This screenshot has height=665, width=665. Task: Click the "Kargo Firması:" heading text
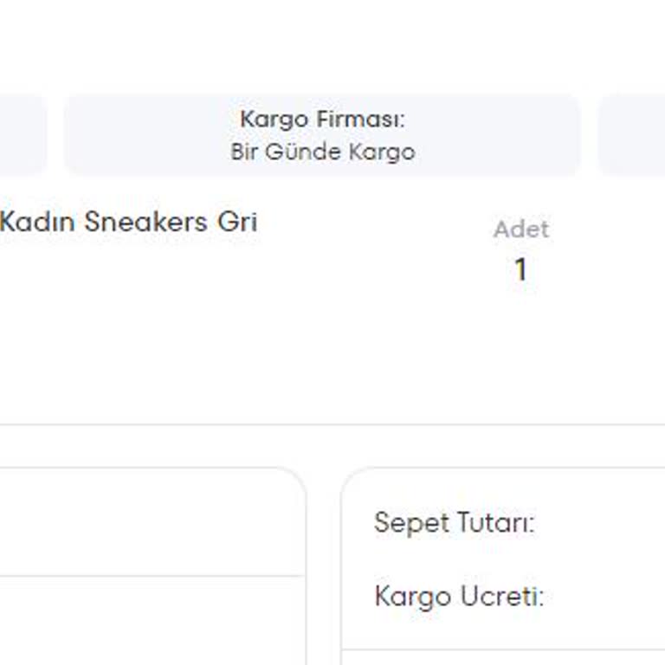tap(322, 119)
